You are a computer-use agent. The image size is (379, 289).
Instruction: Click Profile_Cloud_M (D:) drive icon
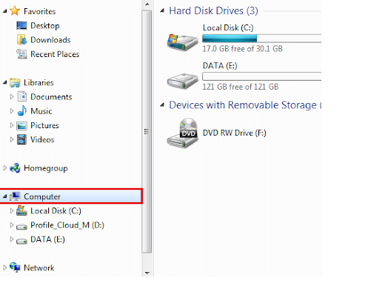(x=21, y=226)
